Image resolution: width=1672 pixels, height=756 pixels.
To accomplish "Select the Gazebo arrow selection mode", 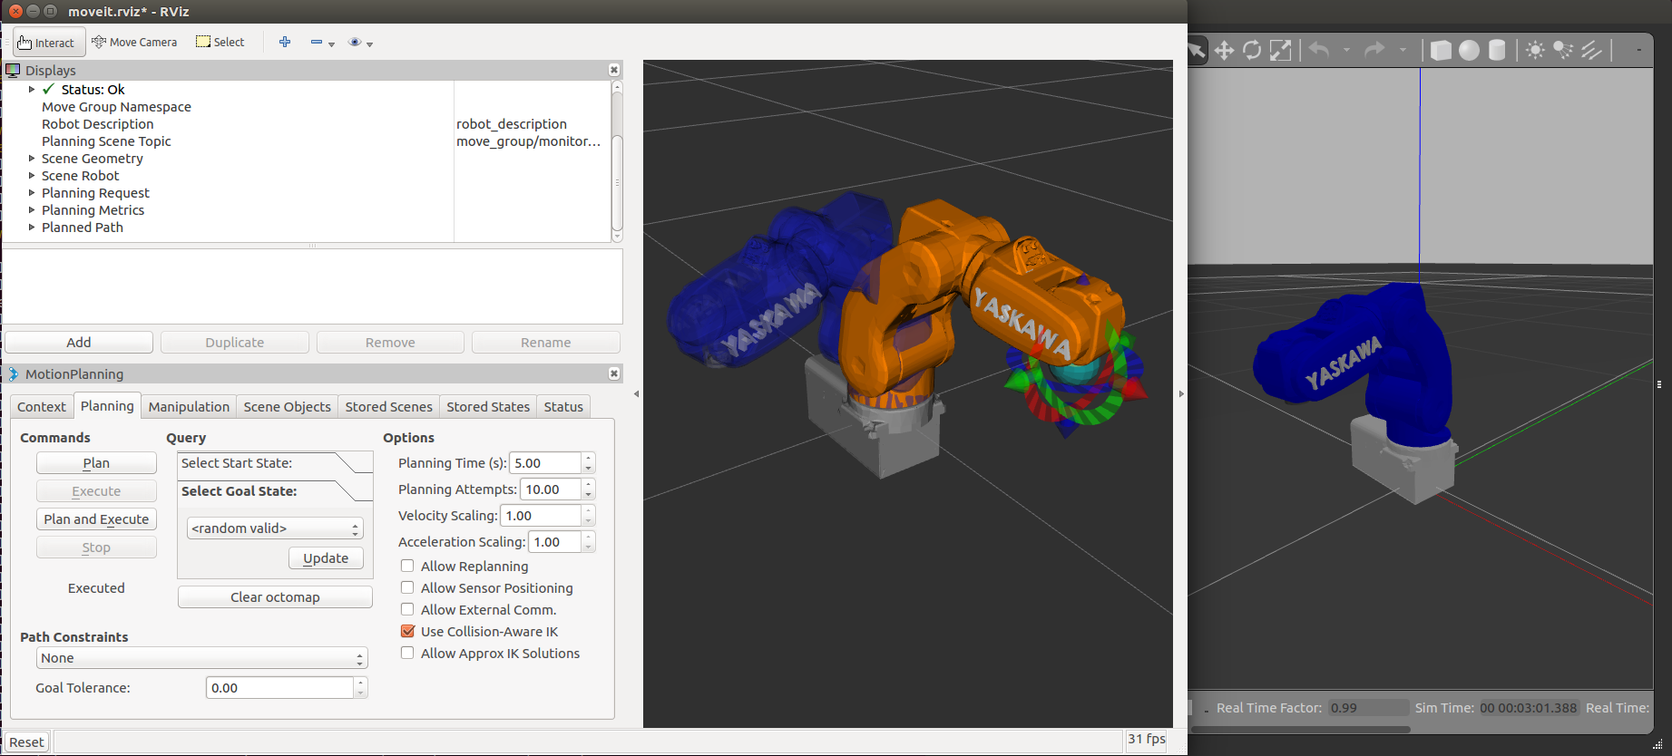I will click(1197, 50).
